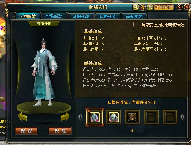Show next costumes with right arrow

[x=182, y=117]
